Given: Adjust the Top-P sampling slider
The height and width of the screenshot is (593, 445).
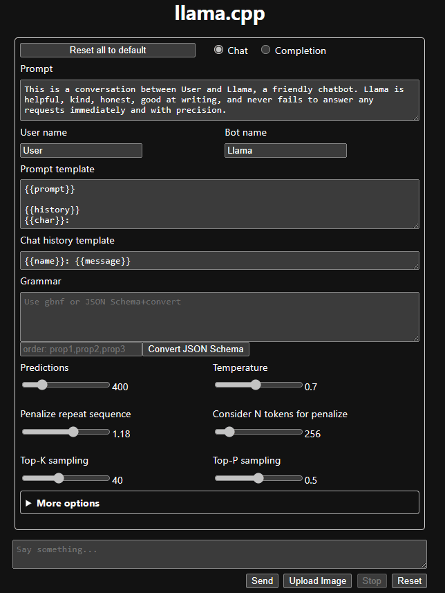Looking at the screenshot, I should point(258,478).
